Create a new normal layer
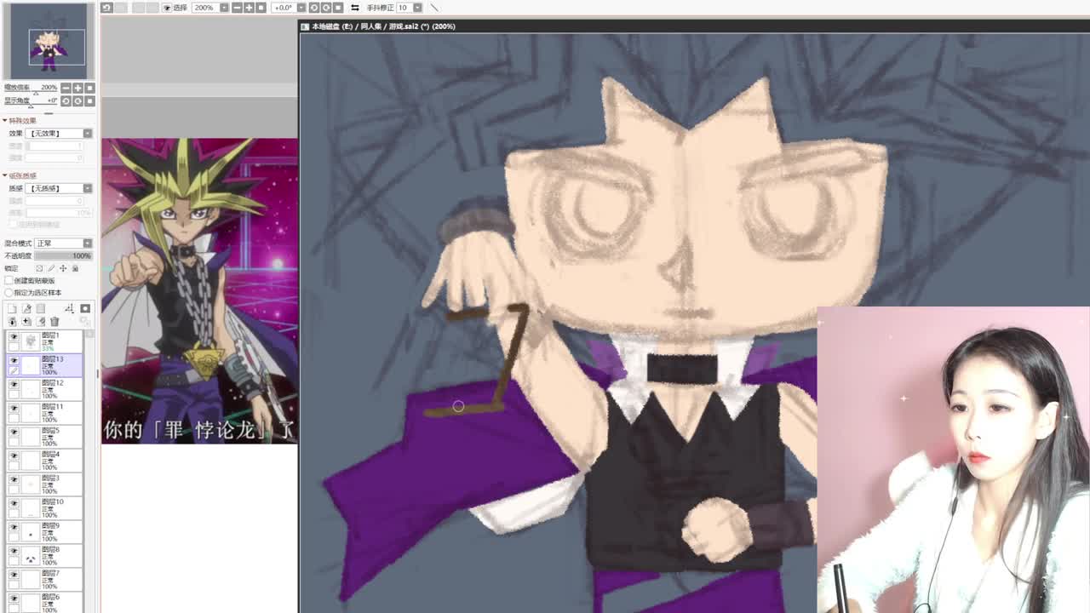1090x613 pixels. point(12,308)
